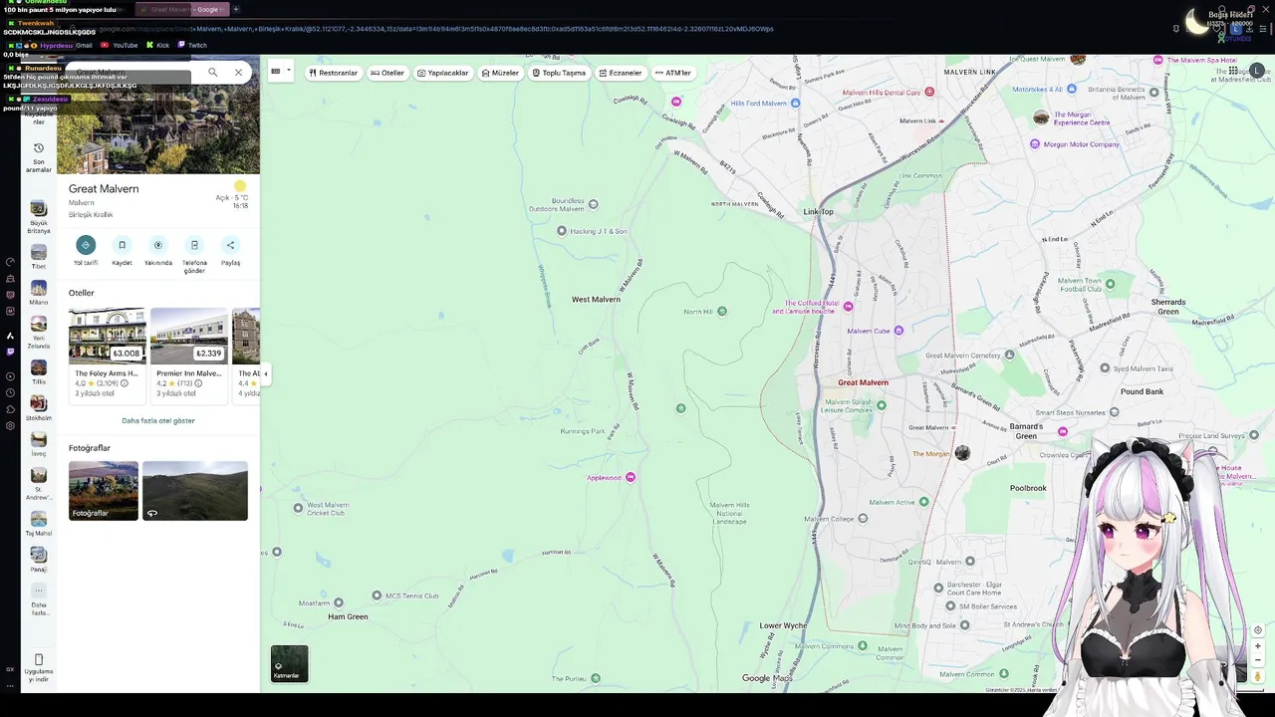Click Daha fazla otel göster link

click(158, 420)
